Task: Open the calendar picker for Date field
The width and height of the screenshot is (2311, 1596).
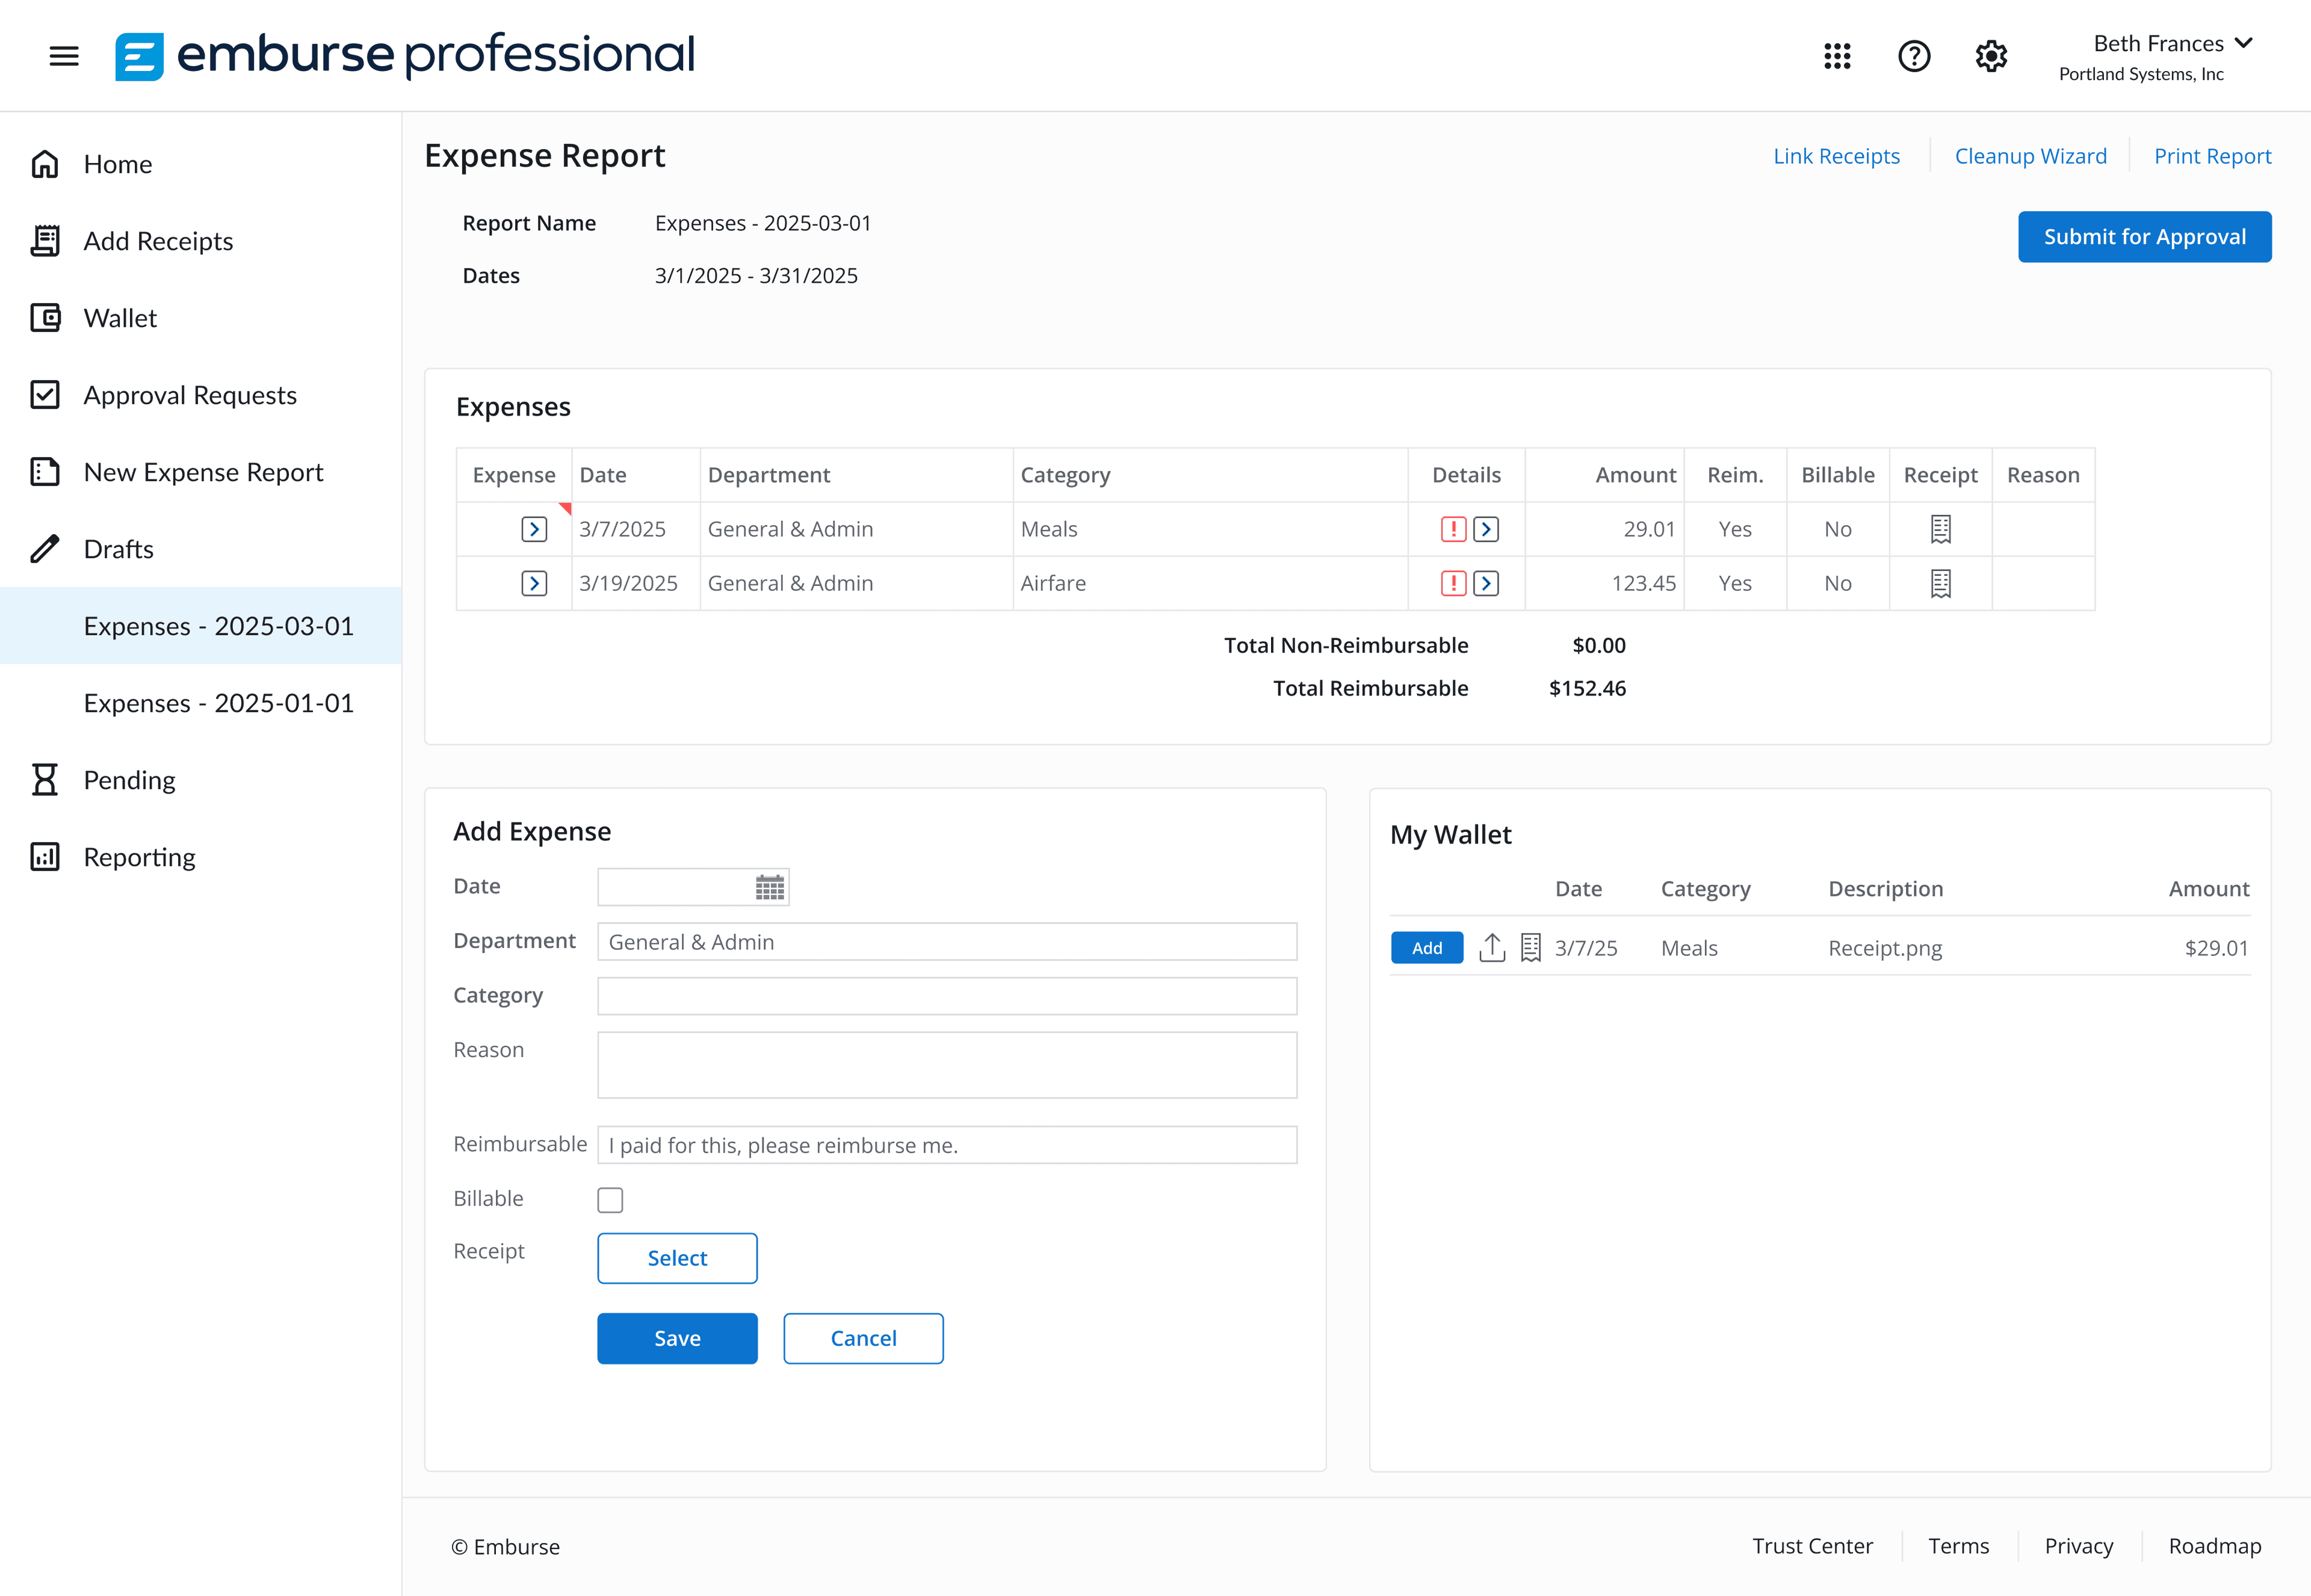Action: pos(769,887)
